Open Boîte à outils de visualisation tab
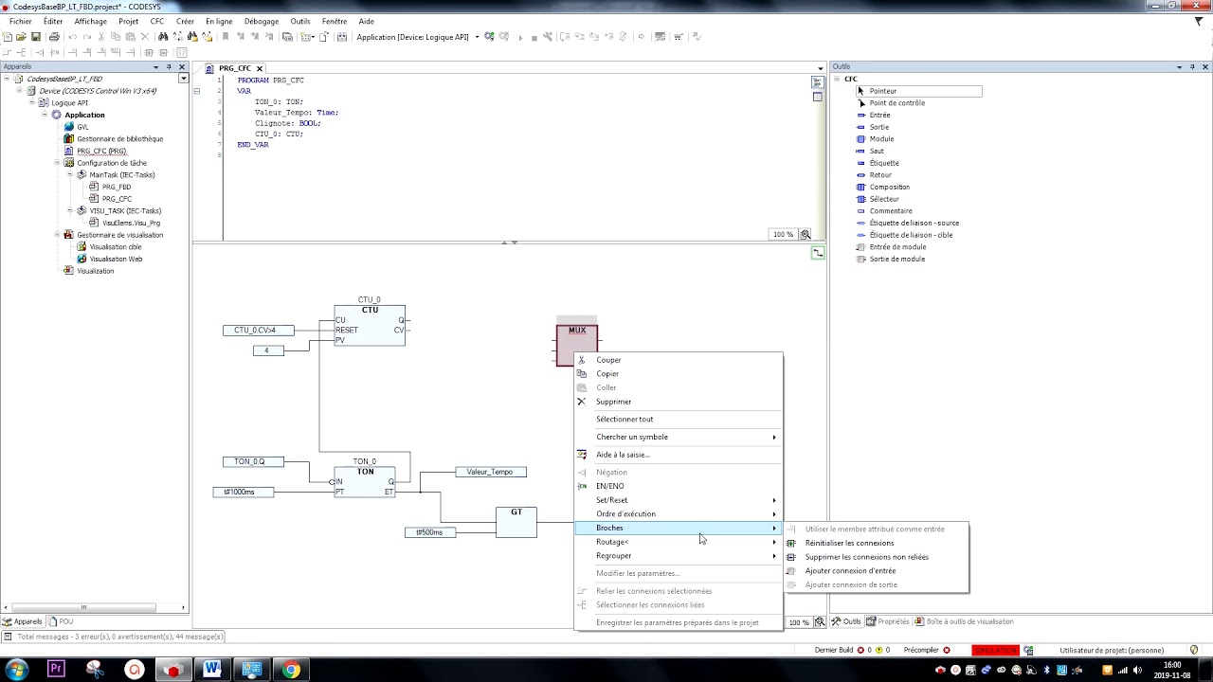The height and width of the screenshot is (682, 1213). click(x=965, y=621)
